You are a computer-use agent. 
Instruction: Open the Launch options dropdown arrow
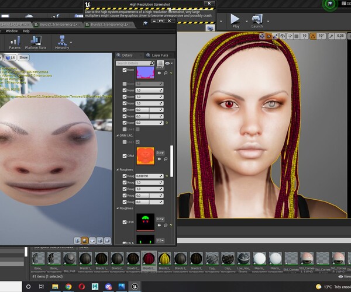pos(268,22)
